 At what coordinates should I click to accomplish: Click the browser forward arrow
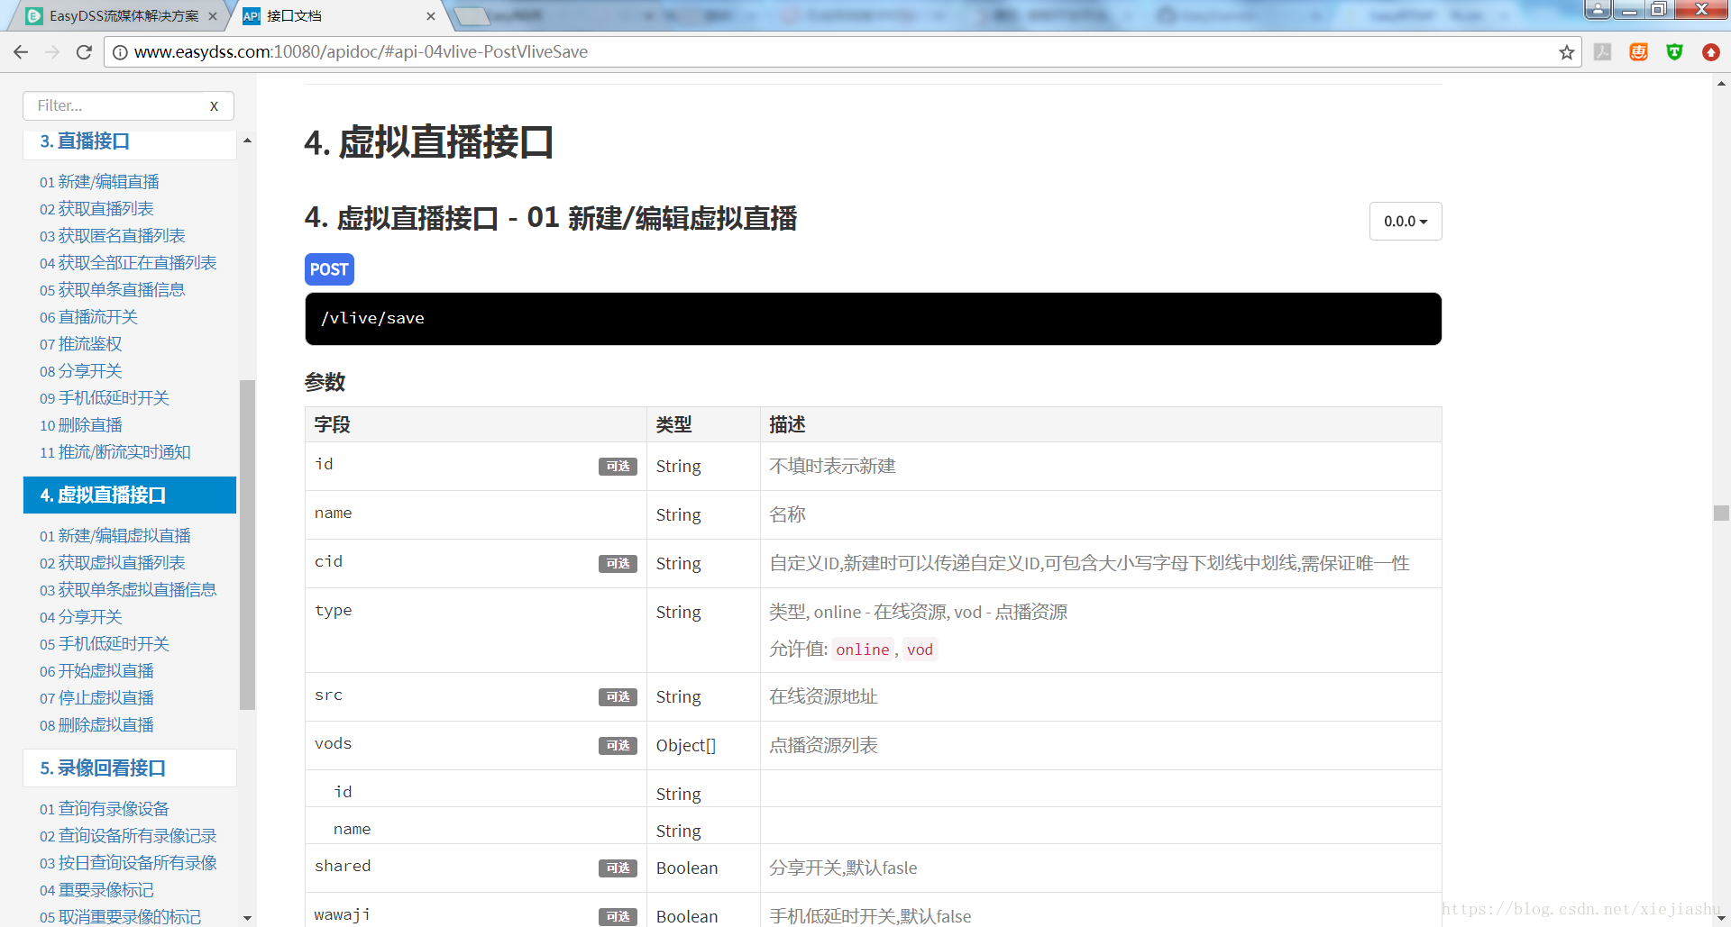[x=52, y=52]
